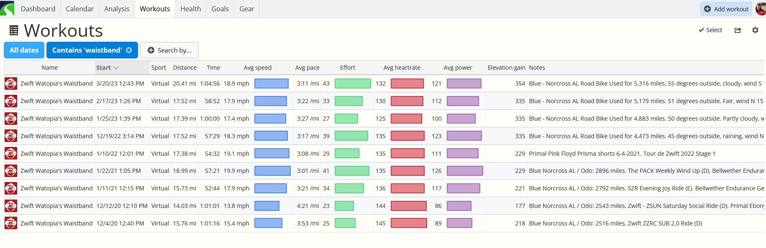Open the All dates filter
The image size is (766, 248).
[24, 50]
